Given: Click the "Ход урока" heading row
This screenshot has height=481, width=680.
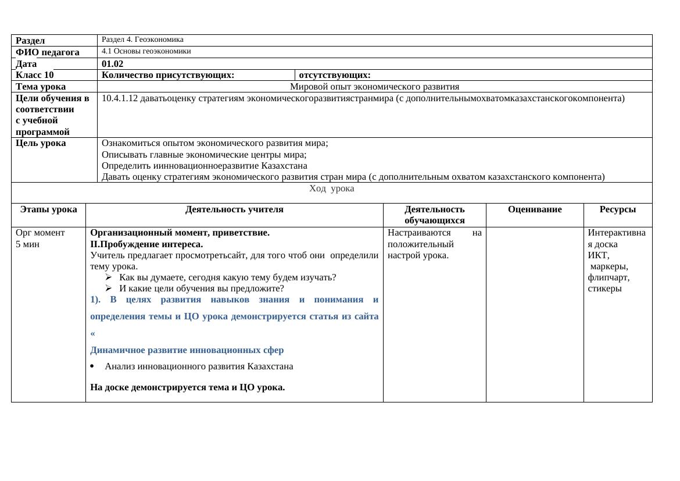Looking at the screenshot, I should (331, 189).
